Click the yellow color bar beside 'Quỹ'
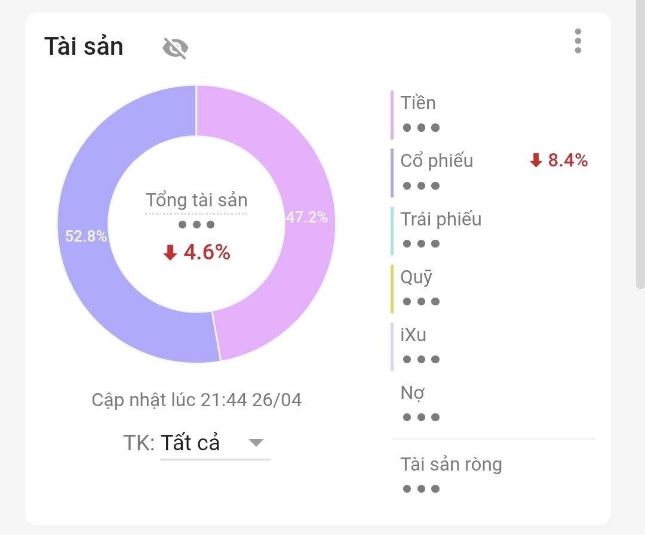The image size is (645, 535). click(392, 289)
